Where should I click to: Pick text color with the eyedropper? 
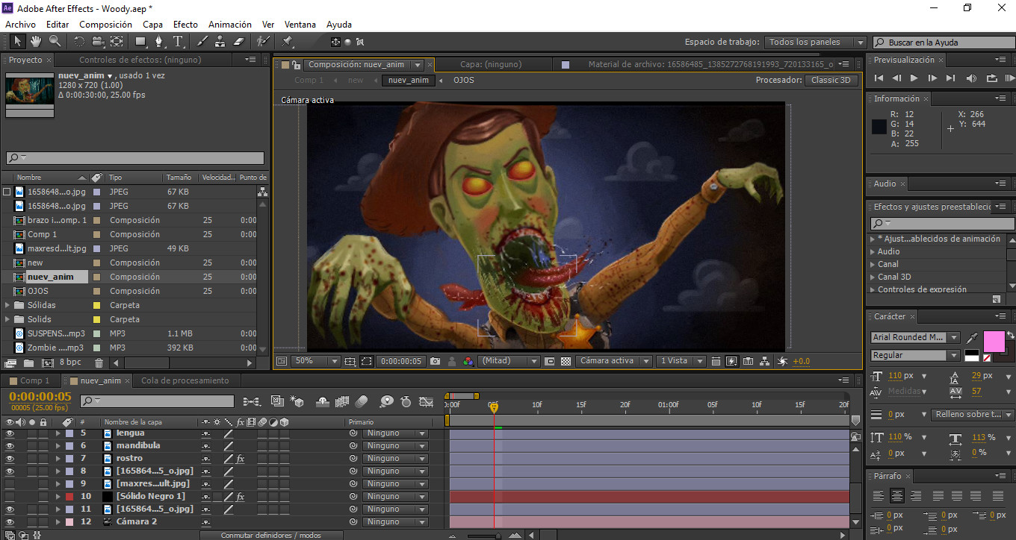click(972, 338)
